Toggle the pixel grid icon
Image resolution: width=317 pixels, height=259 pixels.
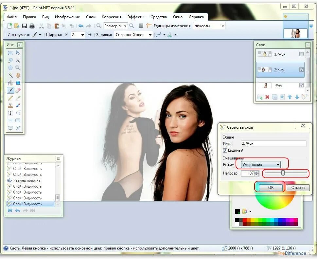(141, 26)
